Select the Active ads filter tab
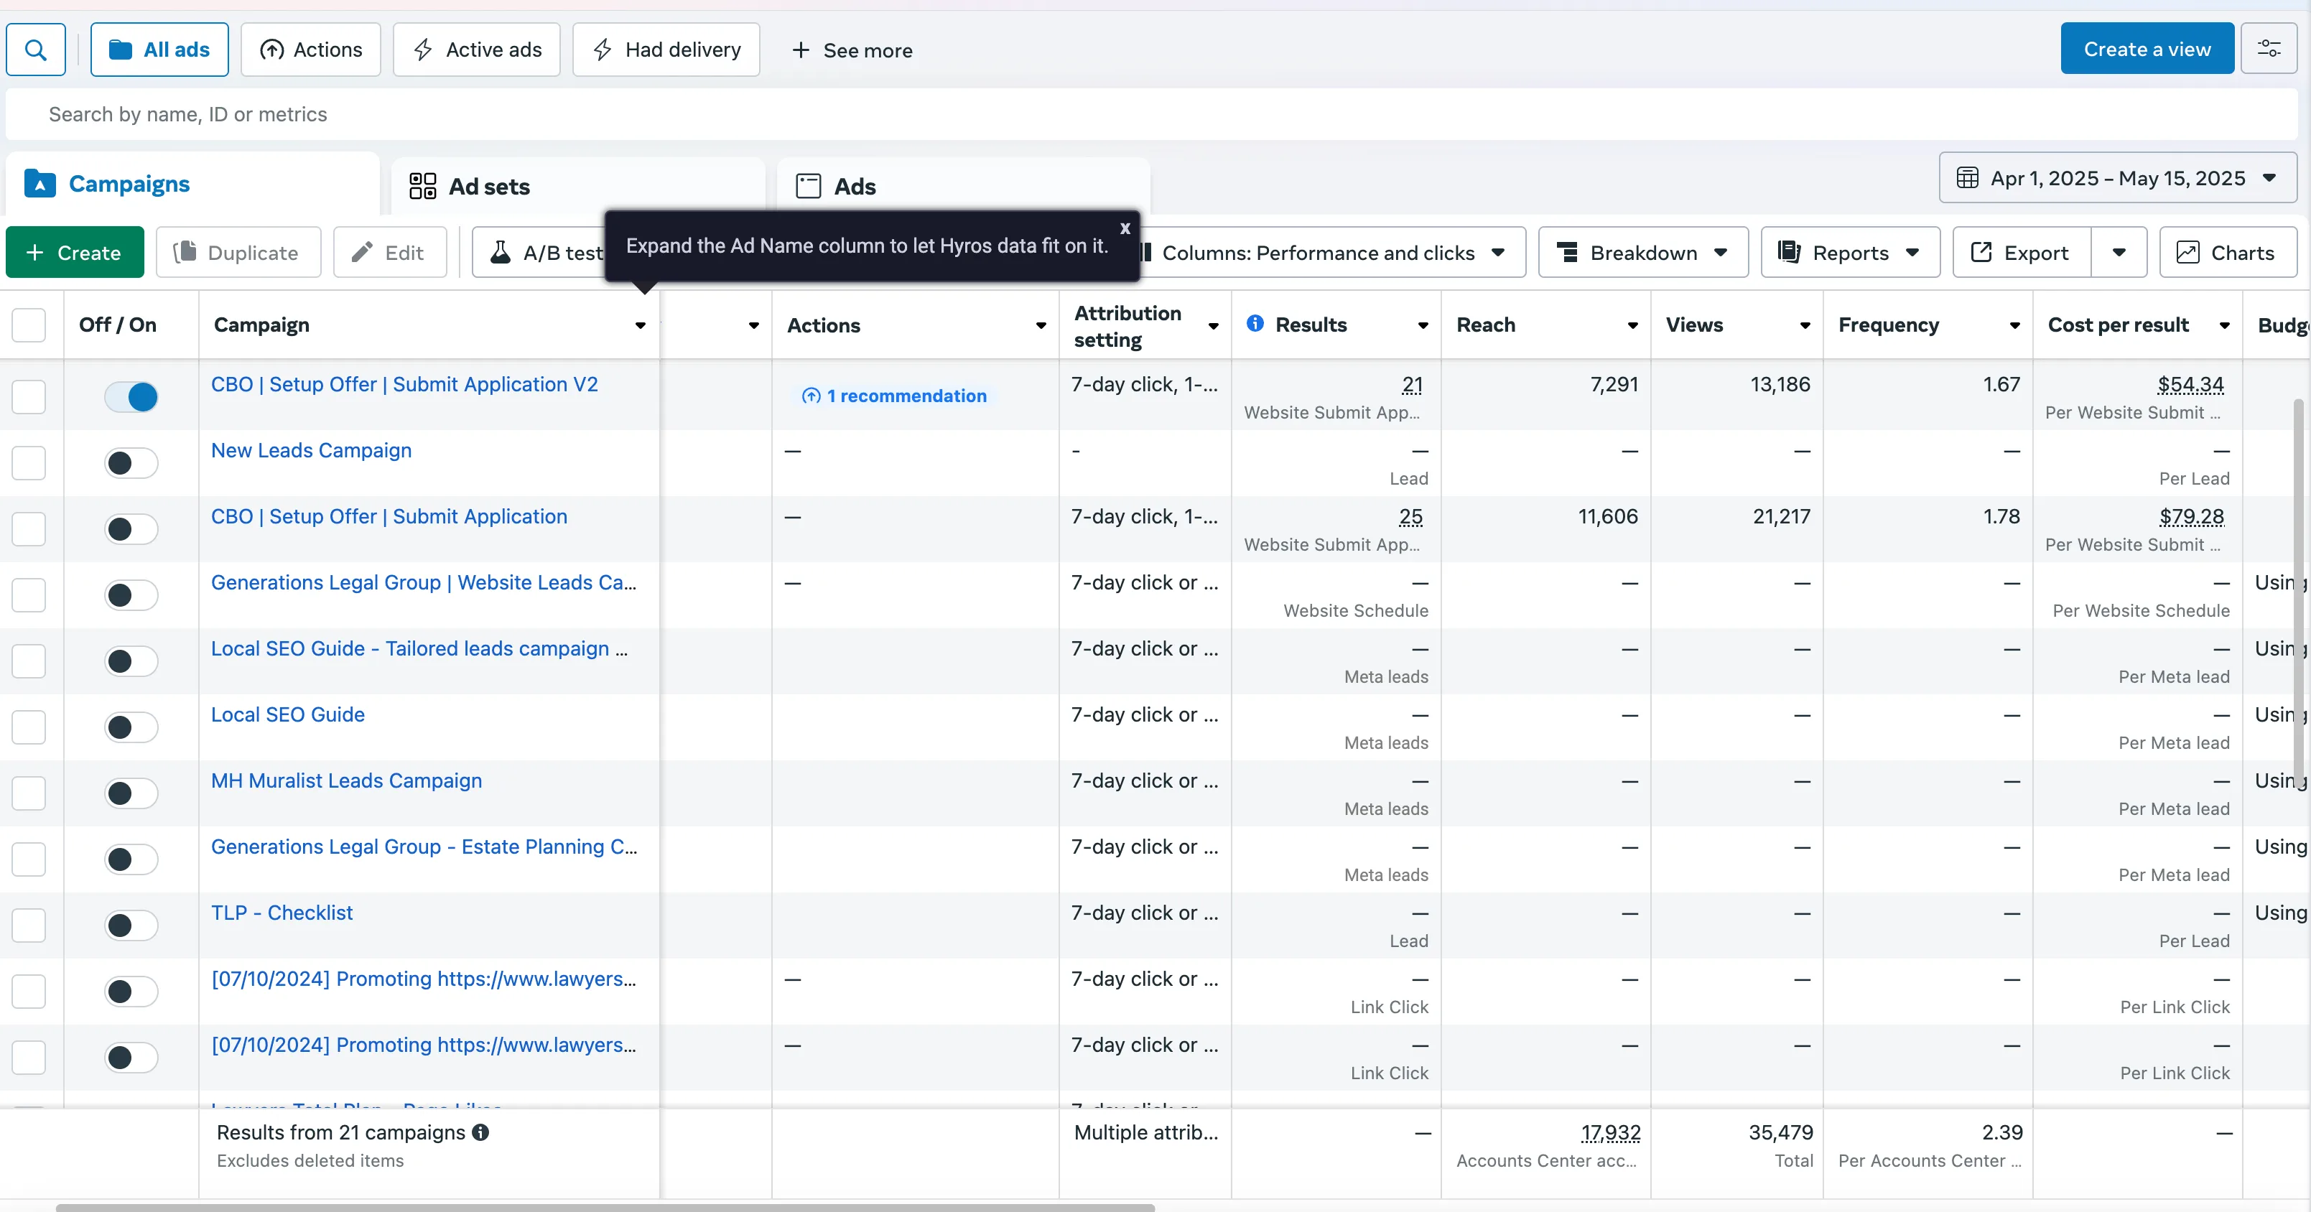Viewport: 2311px width, 1212px height. pos(476,50)
